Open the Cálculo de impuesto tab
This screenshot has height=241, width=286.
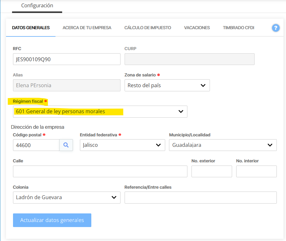click(x=147, y=28)
